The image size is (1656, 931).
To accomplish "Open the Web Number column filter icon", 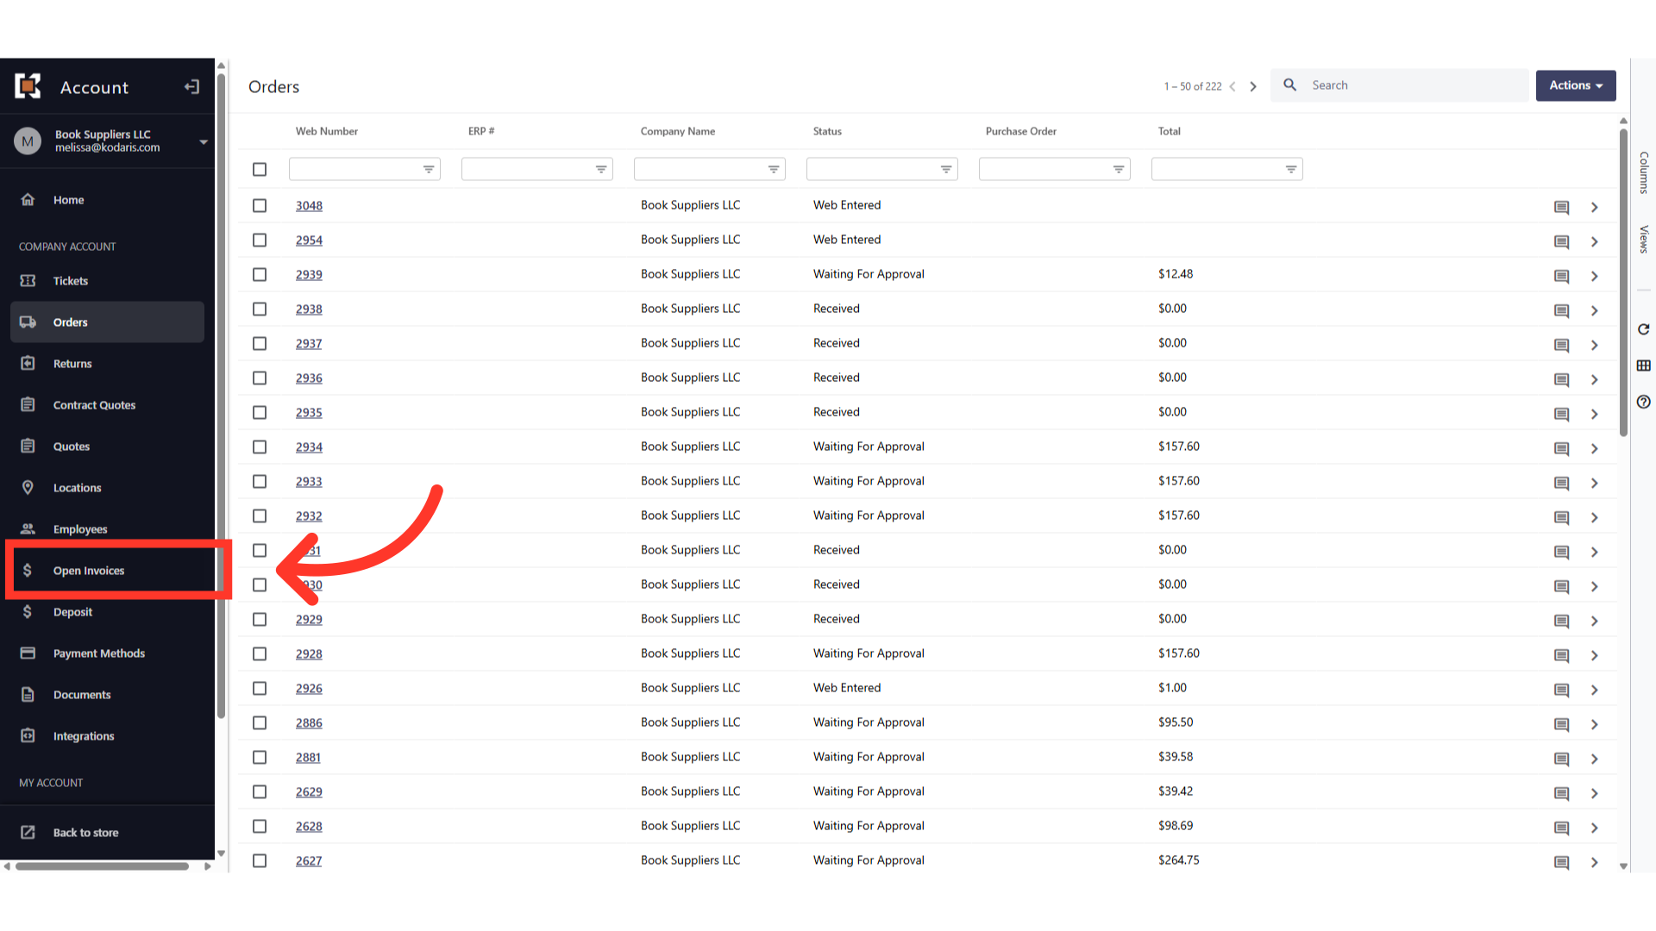I will point(429,170).
